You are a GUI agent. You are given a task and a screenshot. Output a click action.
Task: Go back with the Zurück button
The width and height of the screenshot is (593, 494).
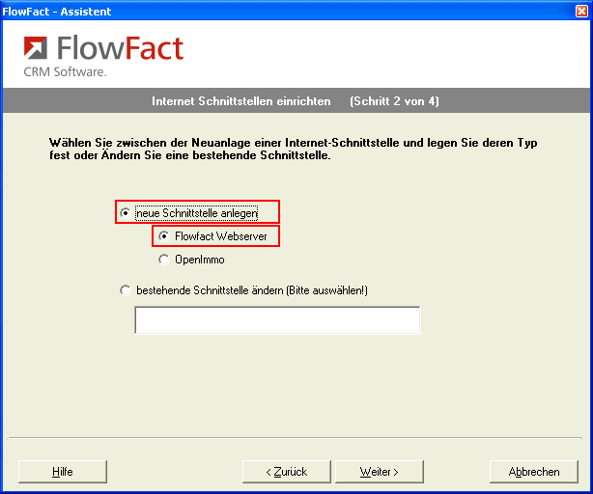(287, 472)
